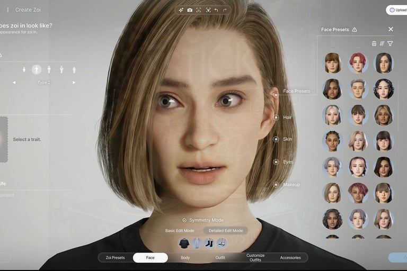Switch to Basic Edit Mode
Screen dimensions: 407x271
pos(180,231)
